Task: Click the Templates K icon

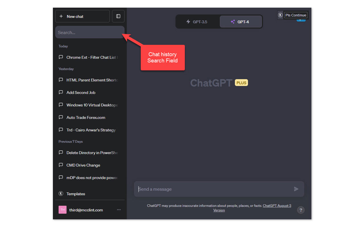Action: (x=61, y=194)
